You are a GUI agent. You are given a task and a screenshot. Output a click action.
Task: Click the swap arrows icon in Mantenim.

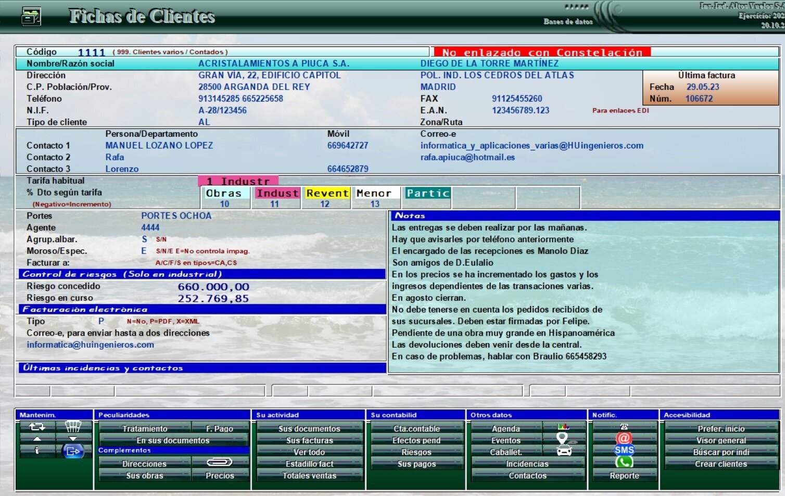[x=37, y=427]
